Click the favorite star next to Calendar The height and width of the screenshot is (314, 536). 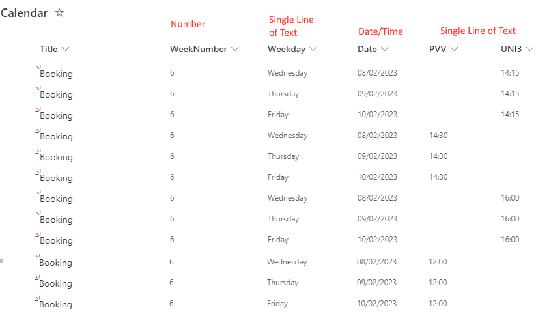[59, 12]
